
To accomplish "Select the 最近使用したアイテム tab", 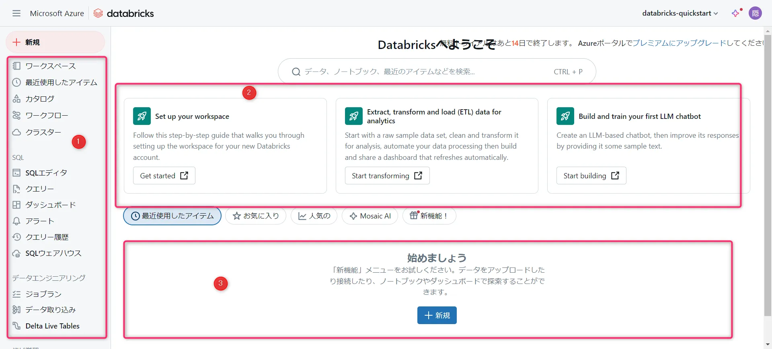I will (172, 216).
